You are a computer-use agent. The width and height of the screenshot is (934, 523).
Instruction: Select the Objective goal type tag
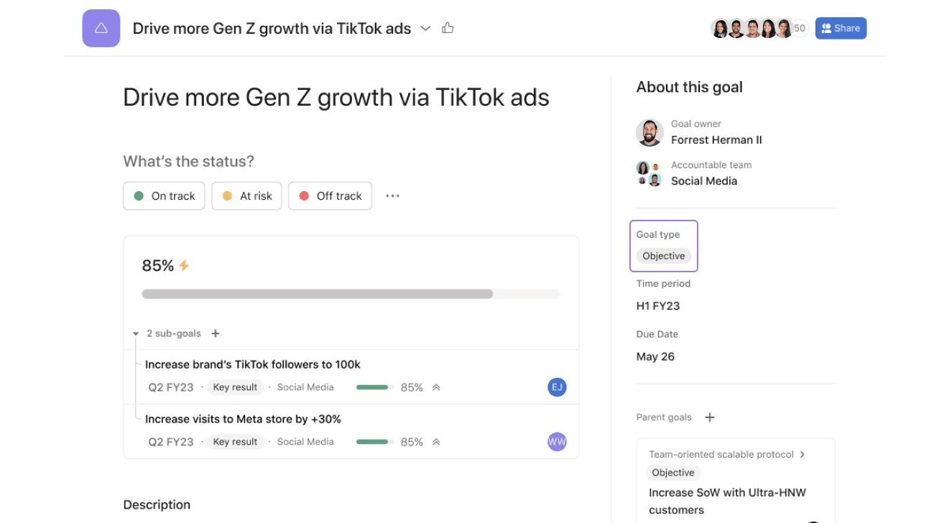coord(663,256)
